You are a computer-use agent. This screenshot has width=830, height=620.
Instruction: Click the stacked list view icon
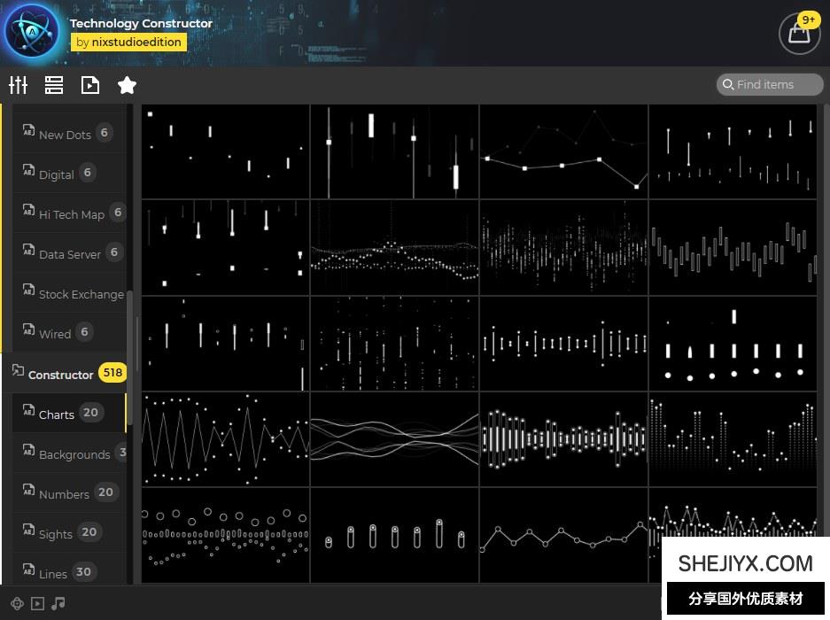tap(54, 85)
